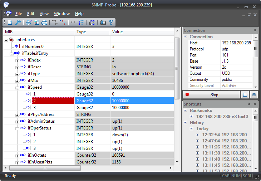Collapse the ifSpeed node
This screenshot has height=181, width=261.
pos(17,88)
